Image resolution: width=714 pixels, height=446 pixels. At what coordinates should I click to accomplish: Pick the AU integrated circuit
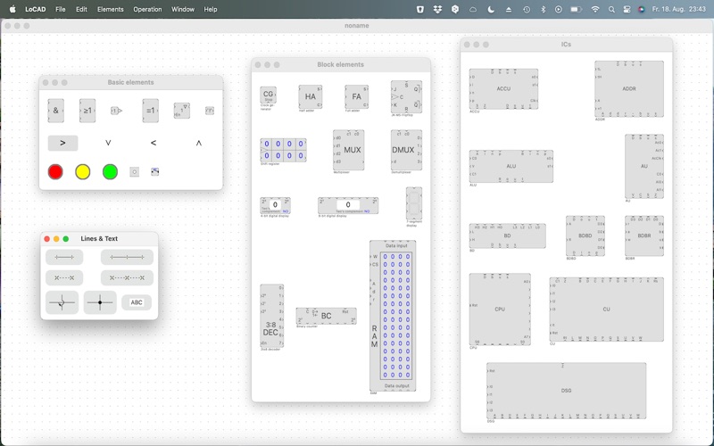point(643,167)
